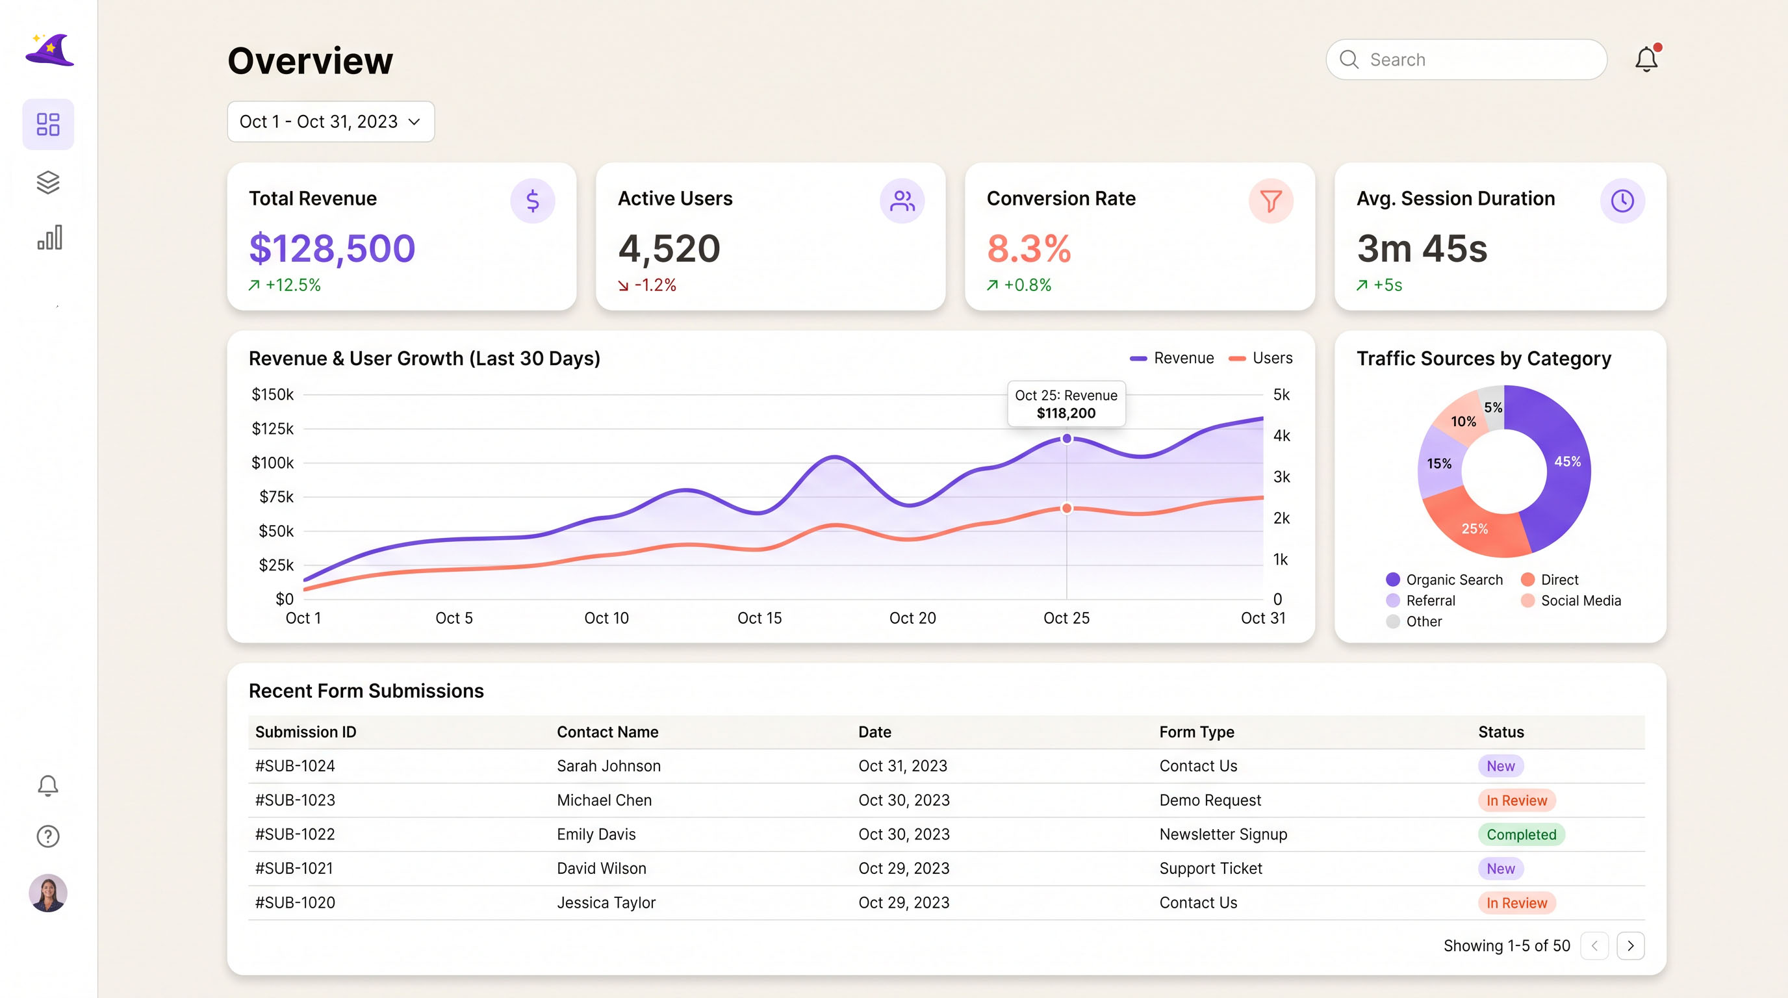Image resolution: width=1788 pixels, height=998 pixels.
Task: Go to previous page of submissions
Action: (x=1594, y=945)
